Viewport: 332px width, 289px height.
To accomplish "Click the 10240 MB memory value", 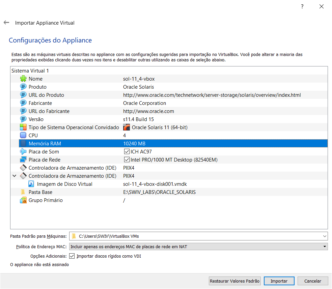I will (134, 143).
